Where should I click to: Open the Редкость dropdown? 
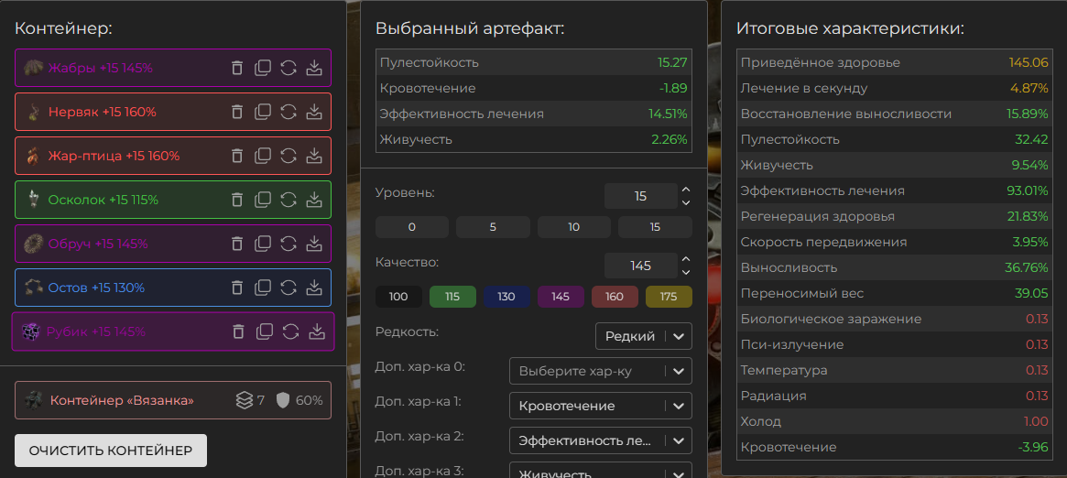(x=644, y=336)
